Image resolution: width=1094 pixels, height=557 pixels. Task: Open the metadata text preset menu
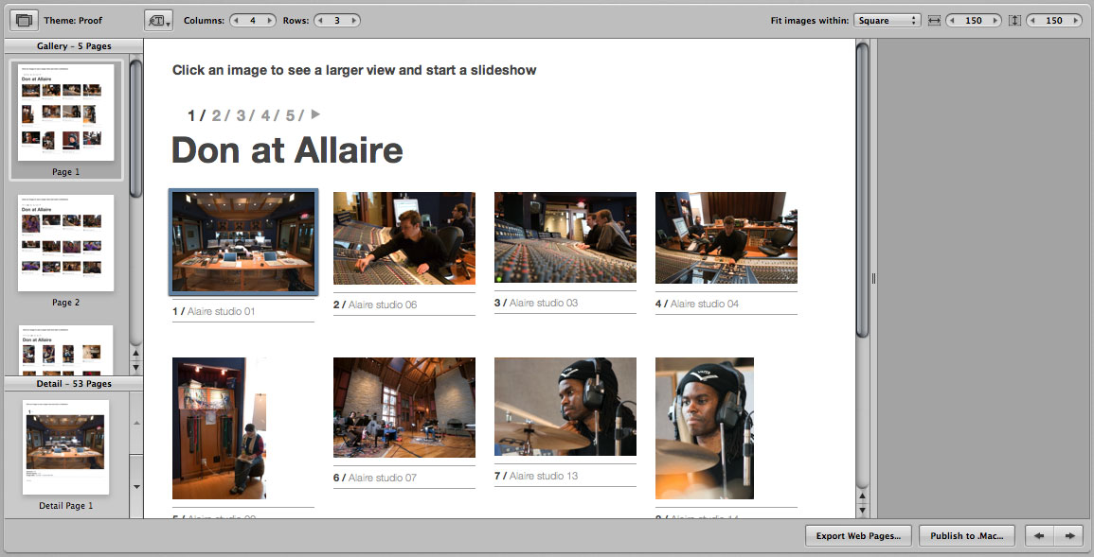pos(158,20)
